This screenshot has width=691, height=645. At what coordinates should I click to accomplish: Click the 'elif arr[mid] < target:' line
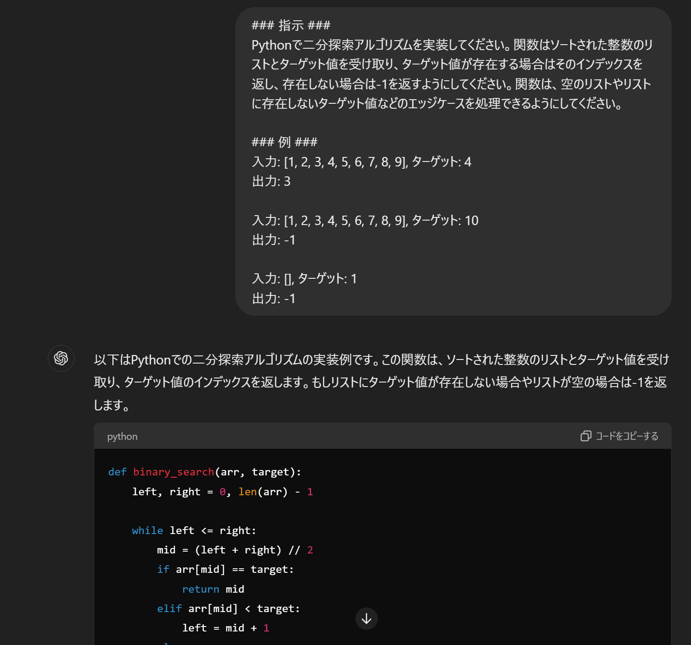click(x=228, y=609)
